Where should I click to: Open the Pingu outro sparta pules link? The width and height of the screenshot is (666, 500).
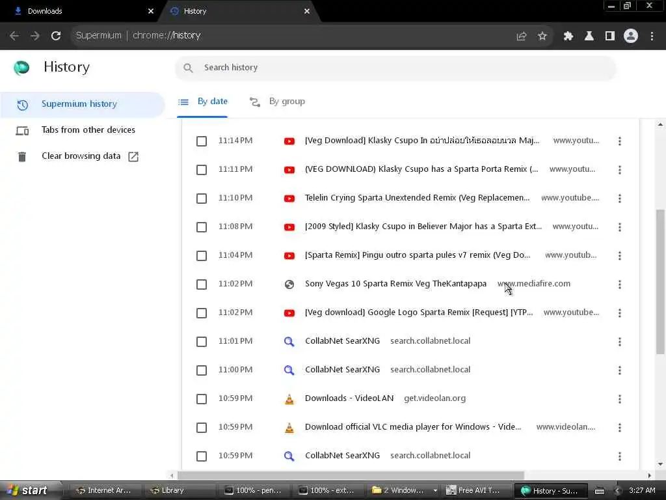(x=418, y=255)
